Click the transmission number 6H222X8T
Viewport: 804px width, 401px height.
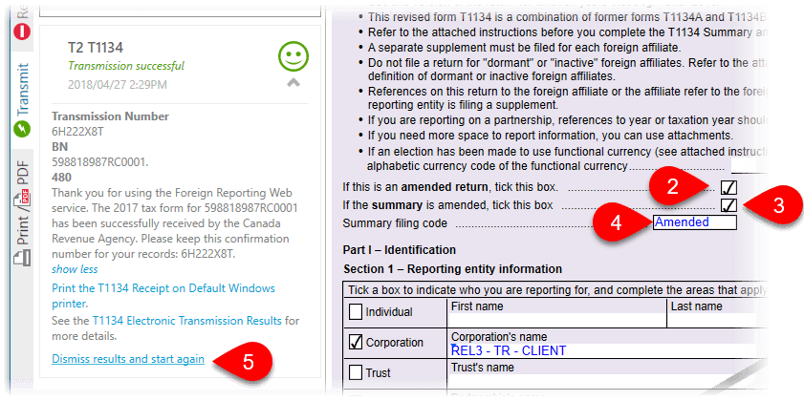point(77,131)
